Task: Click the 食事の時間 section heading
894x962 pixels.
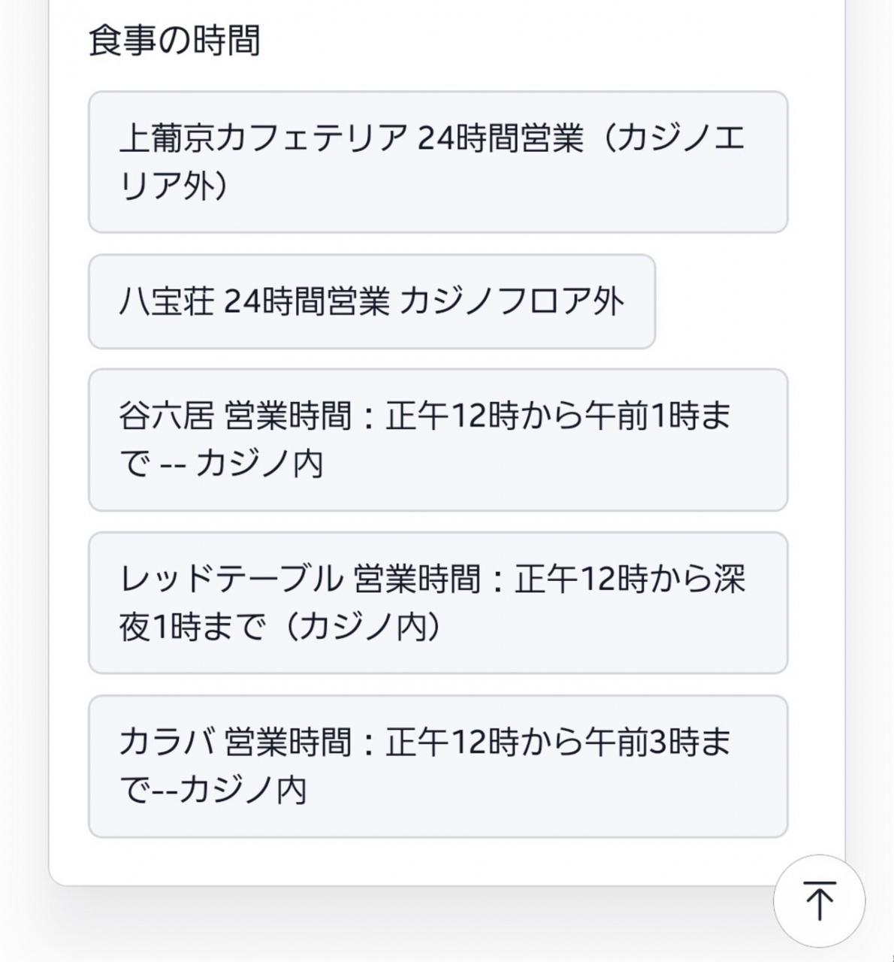Action: click(x=174, y=40)
